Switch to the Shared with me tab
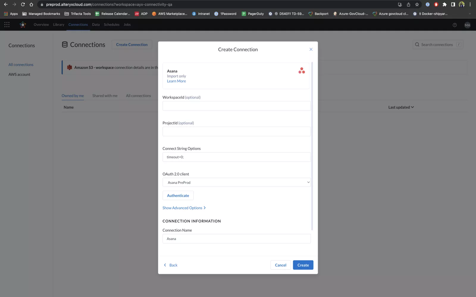The width and height of the screenshot is (476, 297). pos(105,96)
